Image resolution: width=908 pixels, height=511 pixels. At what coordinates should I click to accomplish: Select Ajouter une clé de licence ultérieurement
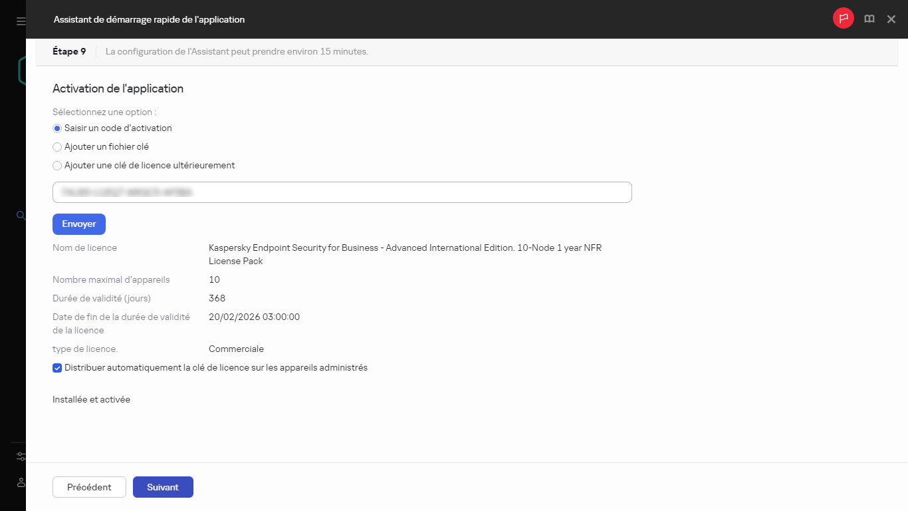coord(57,165)
